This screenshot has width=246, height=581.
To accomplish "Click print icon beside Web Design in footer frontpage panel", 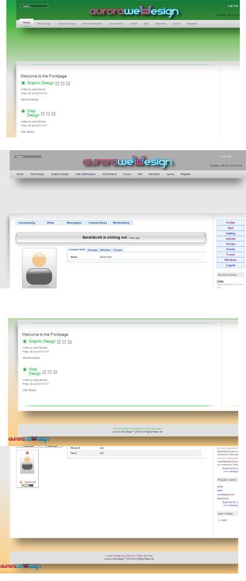I will click(x=50, y=372).
